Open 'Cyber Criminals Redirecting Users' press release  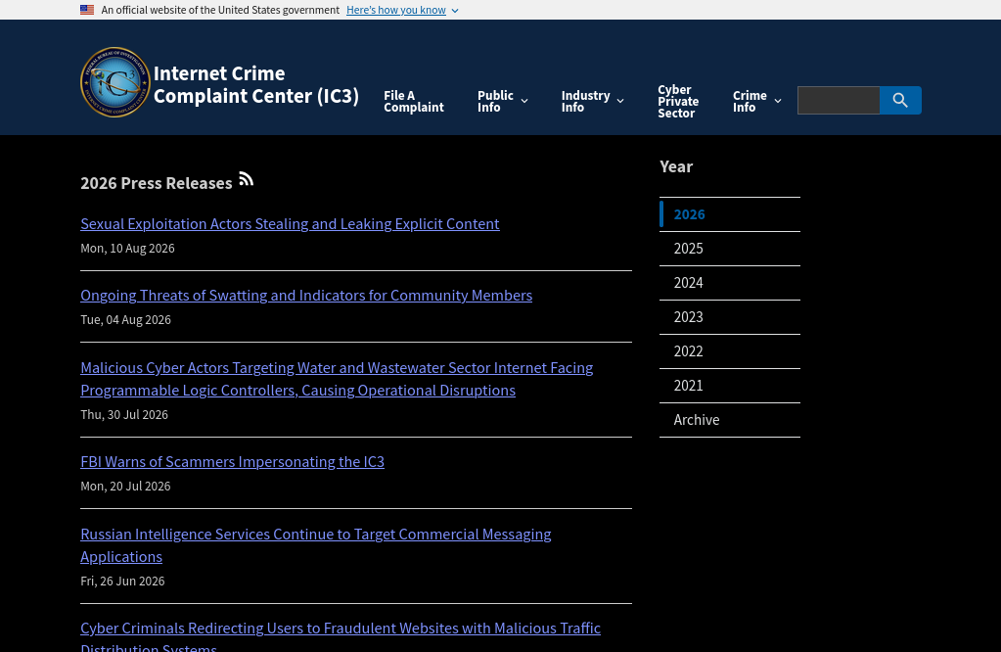(341, 637)
